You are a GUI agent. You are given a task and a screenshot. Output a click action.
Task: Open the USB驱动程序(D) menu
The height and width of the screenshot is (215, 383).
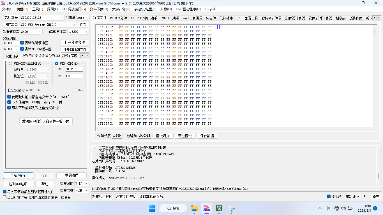[x=188, y=9]
